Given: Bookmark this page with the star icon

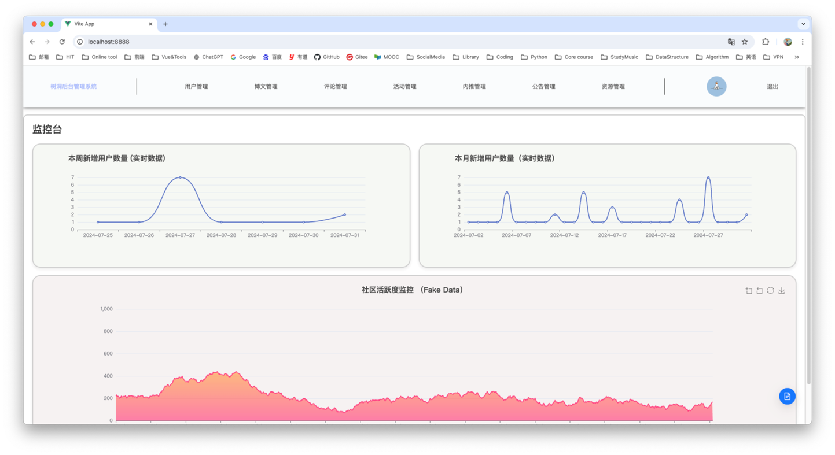Looking at the screenshot, I should (x=745, y=42).
